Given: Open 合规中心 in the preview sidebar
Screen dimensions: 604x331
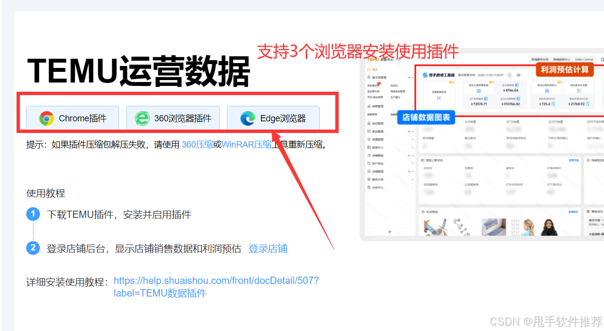Looking at the screenshot, I should (x=376, y=187).
